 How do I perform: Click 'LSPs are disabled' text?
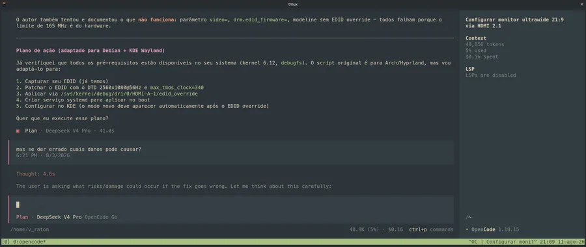(x=491, y=75)
